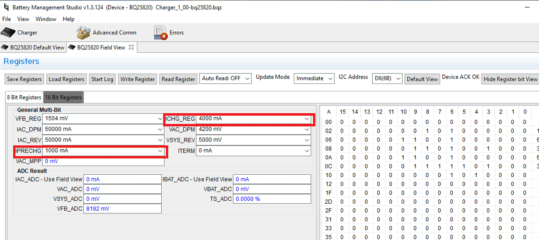This screenshot has width=539, height=240.
Task: Click the Read Register button
Action: pyautogui.click(x=178, y=79)
